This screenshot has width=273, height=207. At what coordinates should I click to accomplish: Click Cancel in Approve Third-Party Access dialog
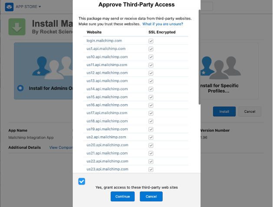pyautogui.click(x=151, y=197)
